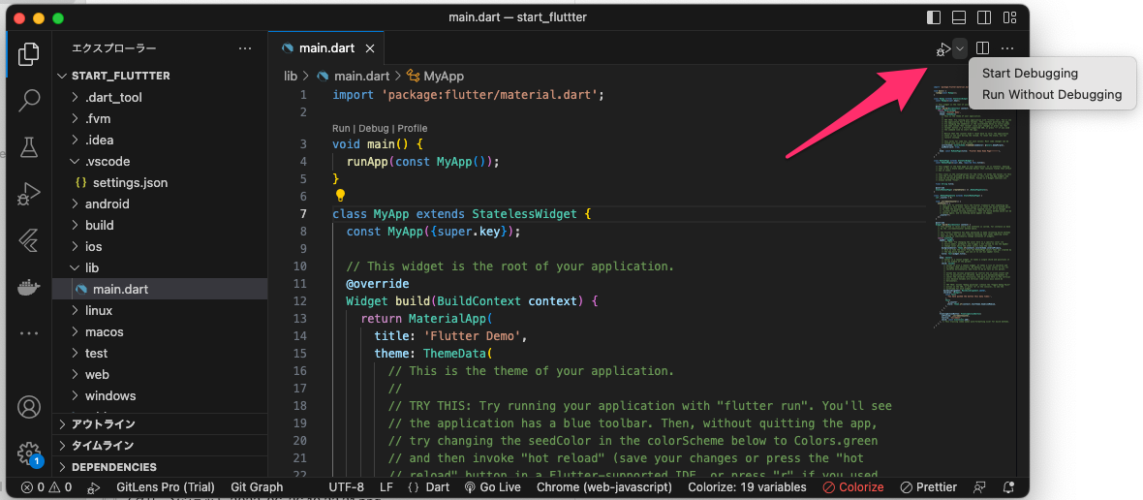The height and width of the screenshot is (500, 1143).
Task: Show additional activity bar views
Action: 28,333
